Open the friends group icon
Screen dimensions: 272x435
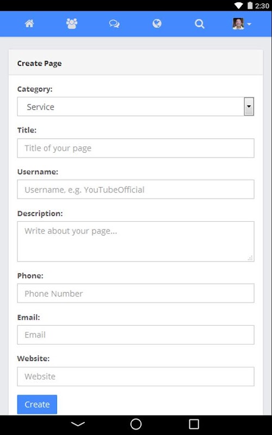[72, 24]
